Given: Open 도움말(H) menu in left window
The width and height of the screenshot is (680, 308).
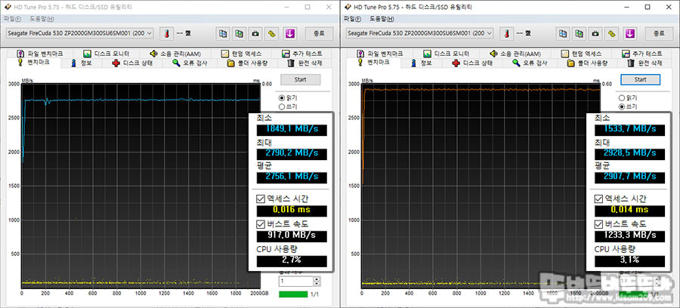Looking at the screenshot, I should 42,19.
